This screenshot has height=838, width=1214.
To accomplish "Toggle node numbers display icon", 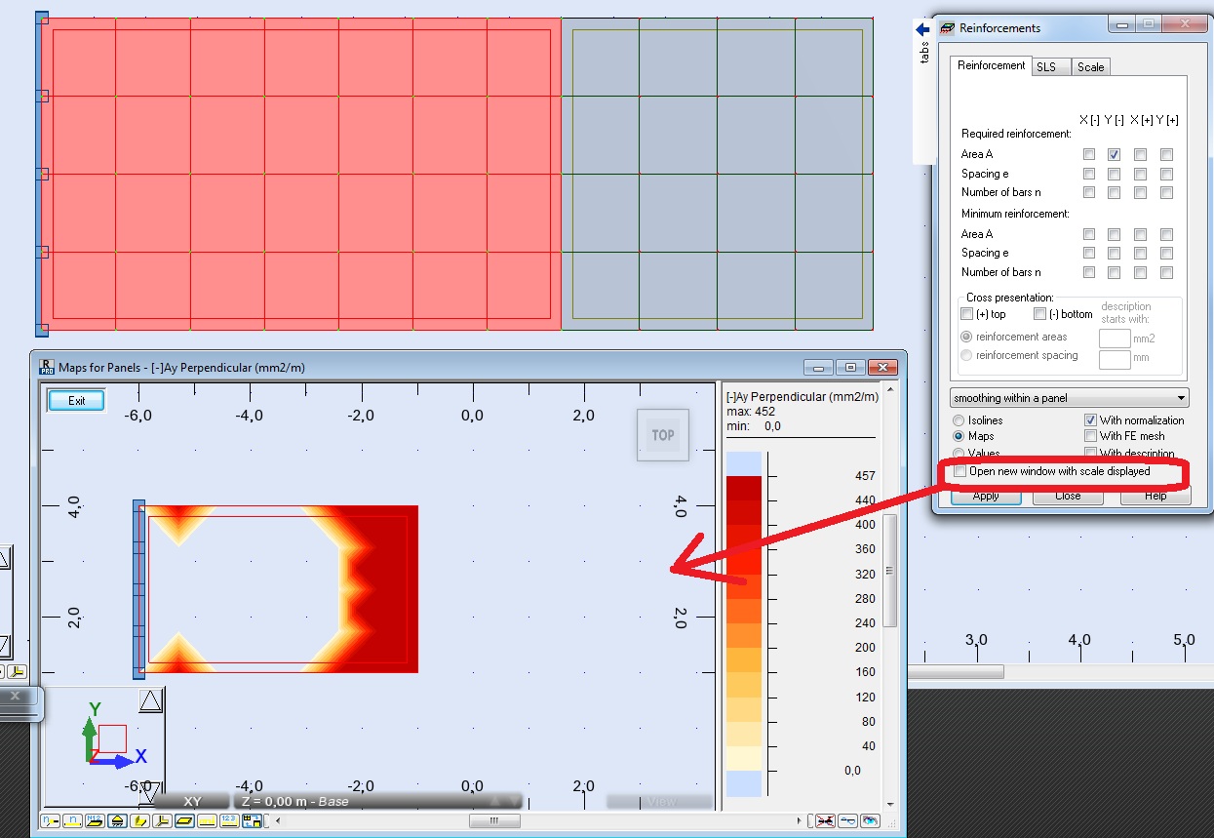I will point(50,821).
